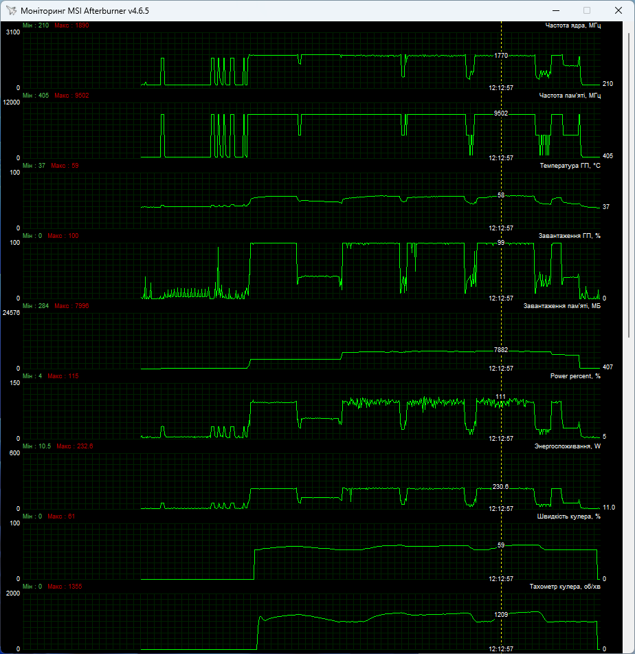The height and width of the screenshot is (654, 635).
Task: Click the vertical scrollbar thumb
Action: coord(629,185)
